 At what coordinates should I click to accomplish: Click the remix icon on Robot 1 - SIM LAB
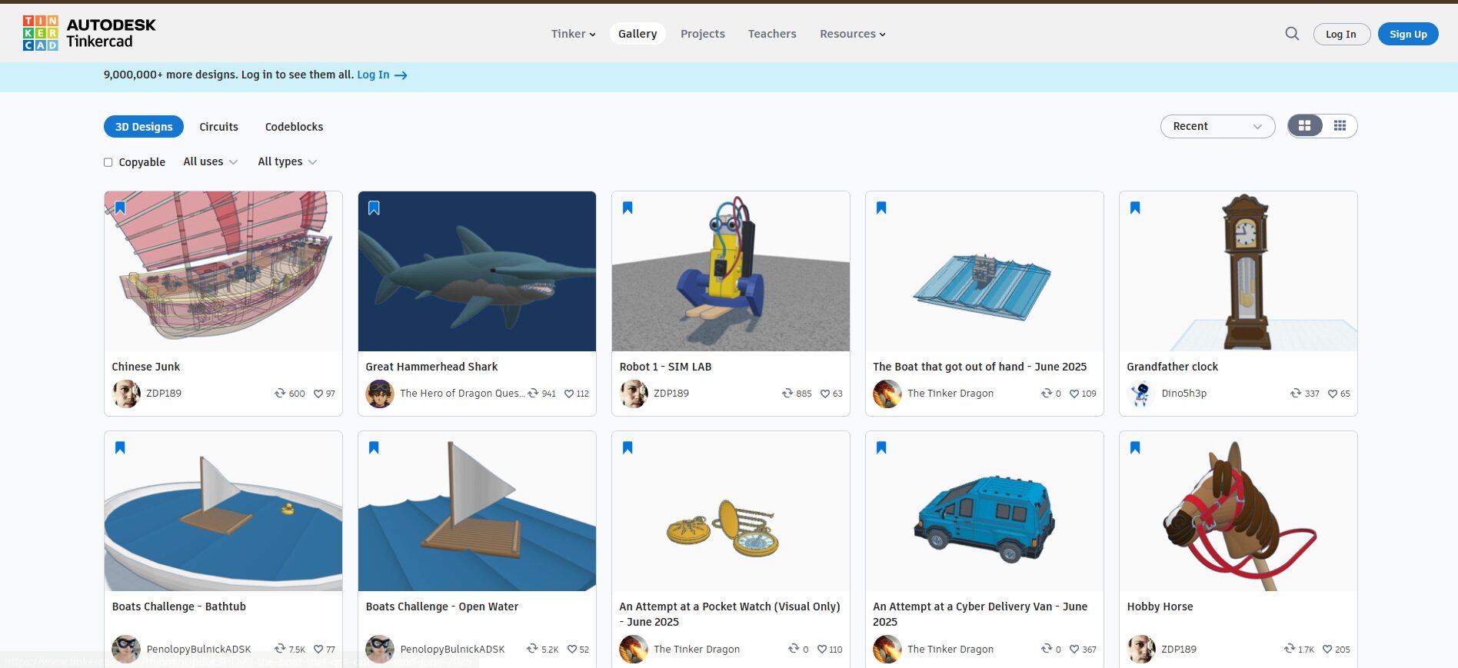click(x=787, y=394)
